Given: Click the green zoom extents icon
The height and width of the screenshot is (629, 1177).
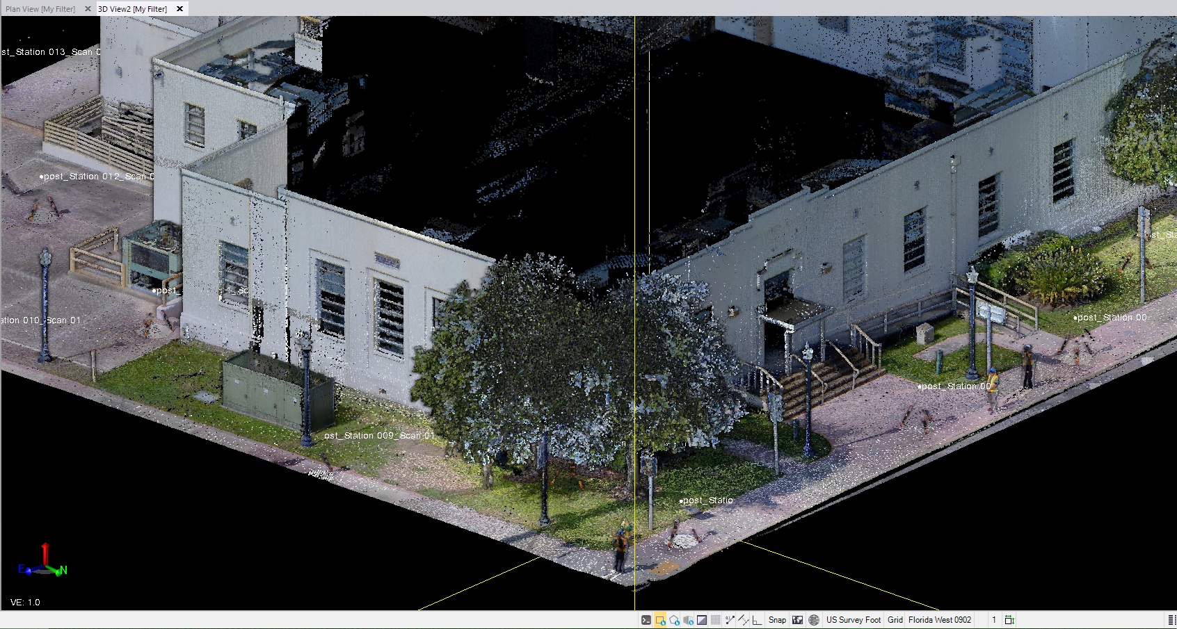Looking at the screenshot, I should (1009, 620).
